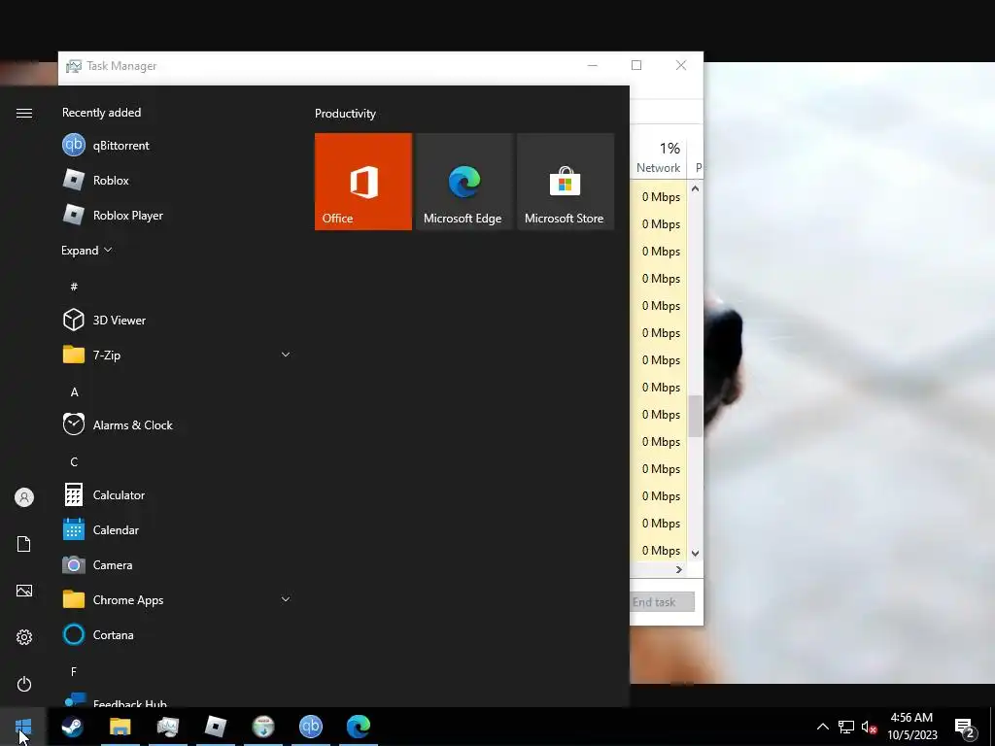Open qBittorrent from Recently added

click(178, 146)
